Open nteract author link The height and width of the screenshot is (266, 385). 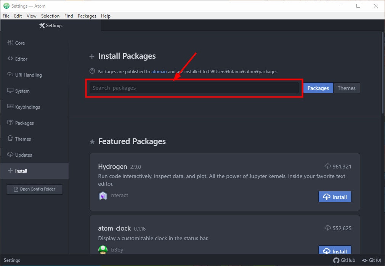point(119,195)
